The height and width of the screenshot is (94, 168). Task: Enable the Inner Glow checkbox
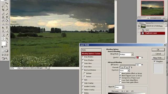83,67
